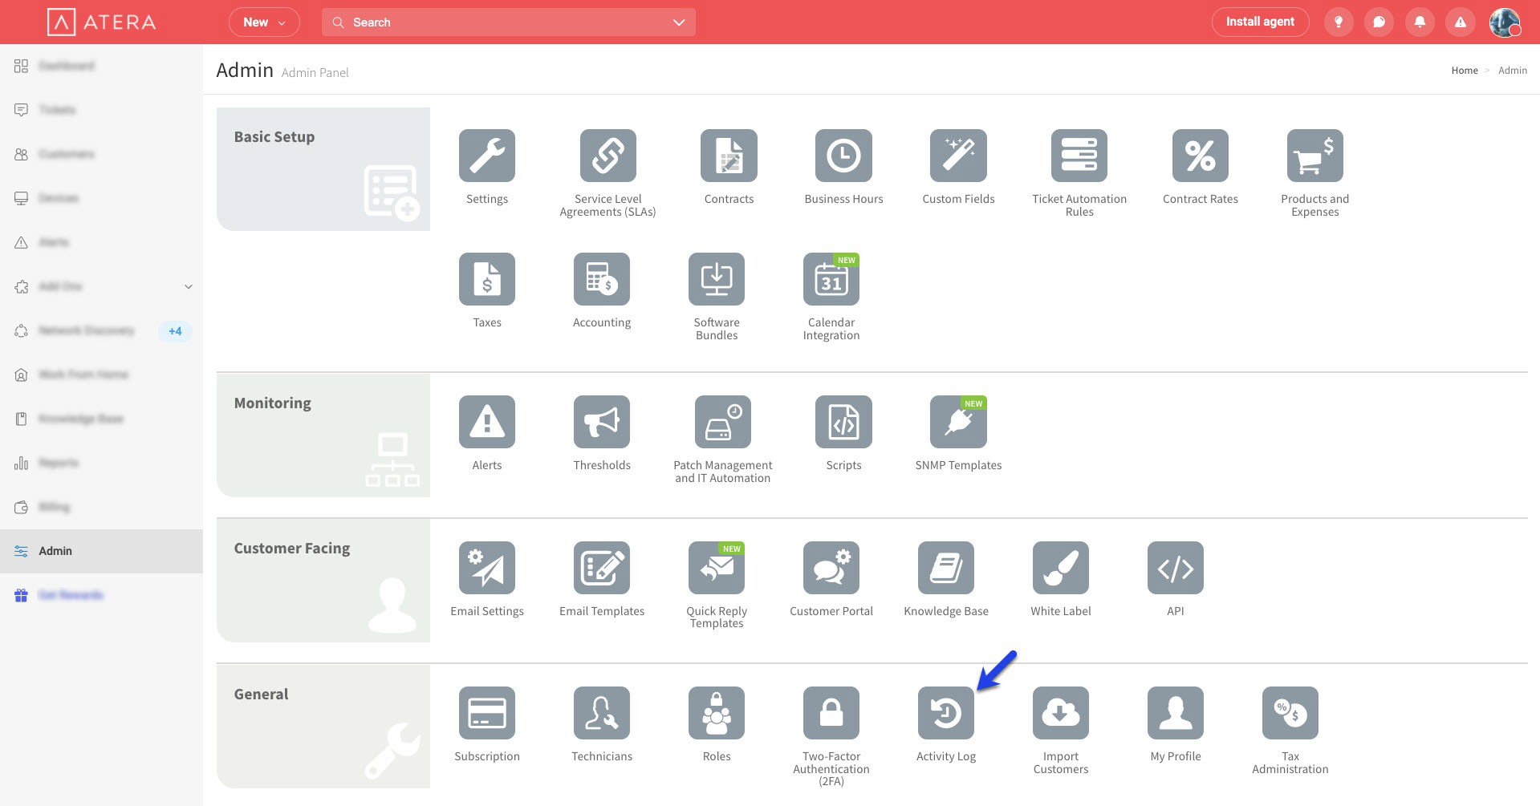Open Products and Expenses cart icon
This screenshot has height=806, width=1540.
point(1315,156)
